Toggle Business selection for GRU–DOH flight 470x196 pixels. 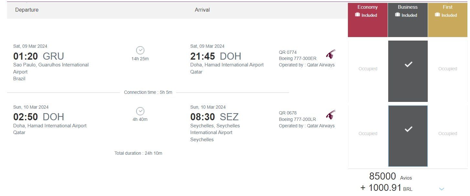(408, 71)
